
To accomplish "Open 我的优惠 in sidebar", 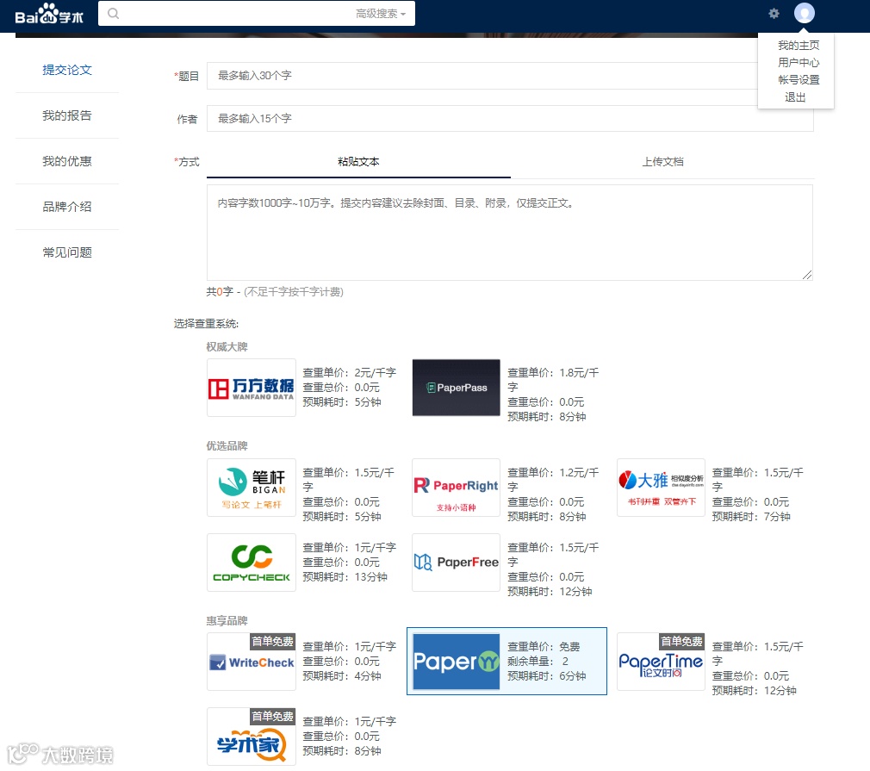I will point(67,161).
